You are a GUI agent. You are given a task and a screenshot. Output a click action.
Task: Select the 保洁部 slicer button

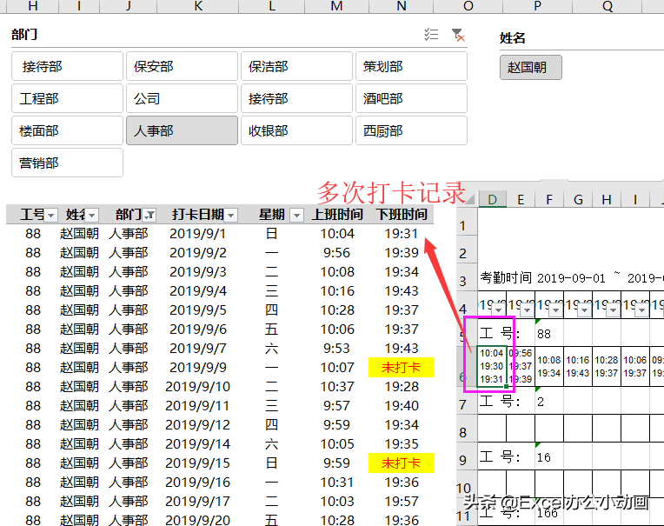[x=296, y=66]
